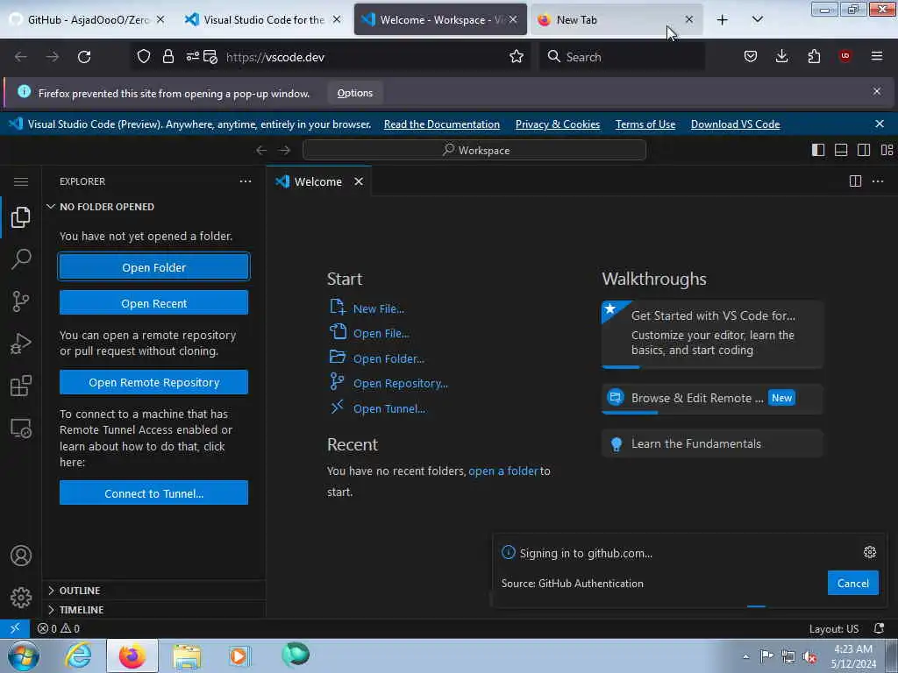Open the VS Code hamburger application menu

21,182
